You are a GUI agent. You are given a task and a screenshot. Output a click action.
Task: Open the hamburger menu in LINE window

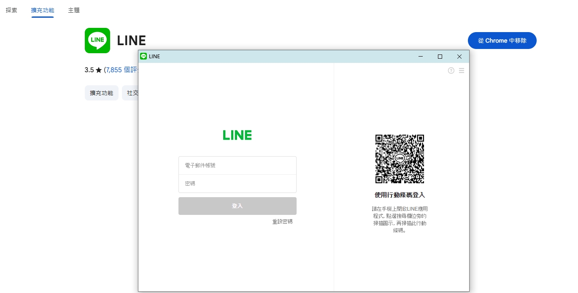click(x=462, y=71)
